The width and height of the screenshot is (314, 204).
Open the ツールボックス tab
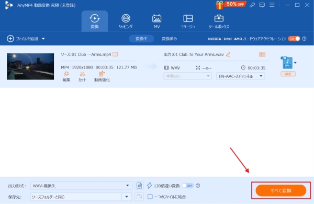click(x=219, y=21)
